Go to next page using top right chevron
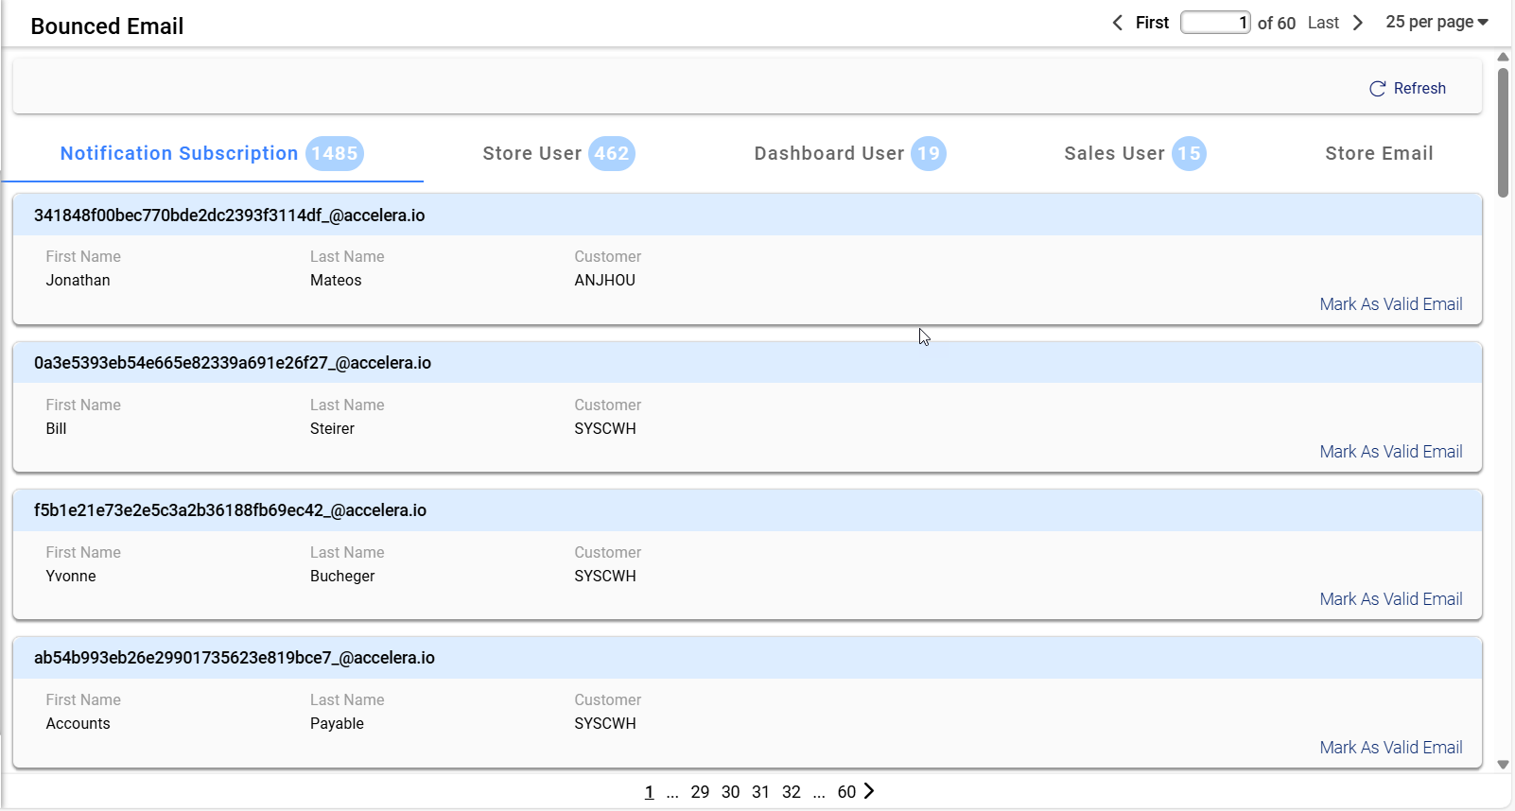Viewport: 1515px width, 811px height. point(1358,23)
